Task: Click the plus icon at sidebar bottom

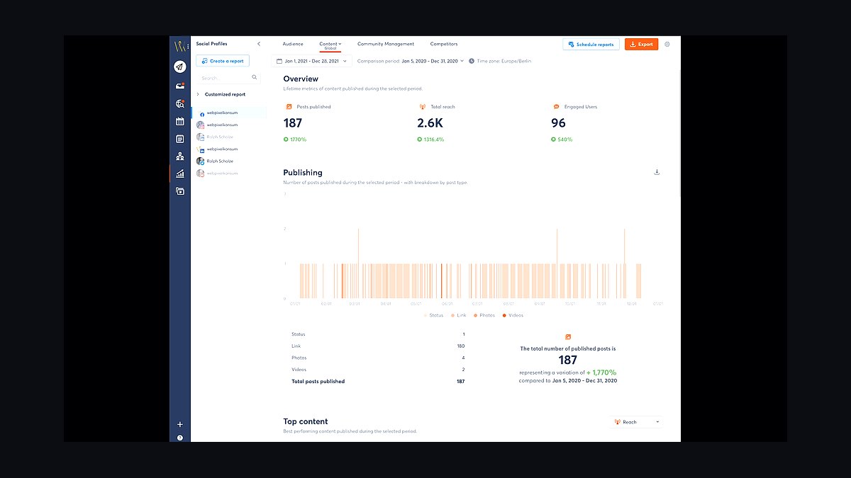Action: click(x=180, y=424)
